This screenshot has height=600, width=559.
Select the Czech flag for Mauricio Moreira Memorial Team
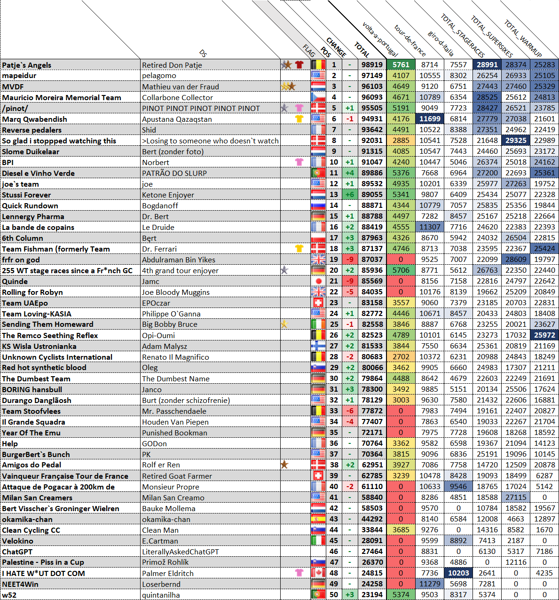click(318, 97)
